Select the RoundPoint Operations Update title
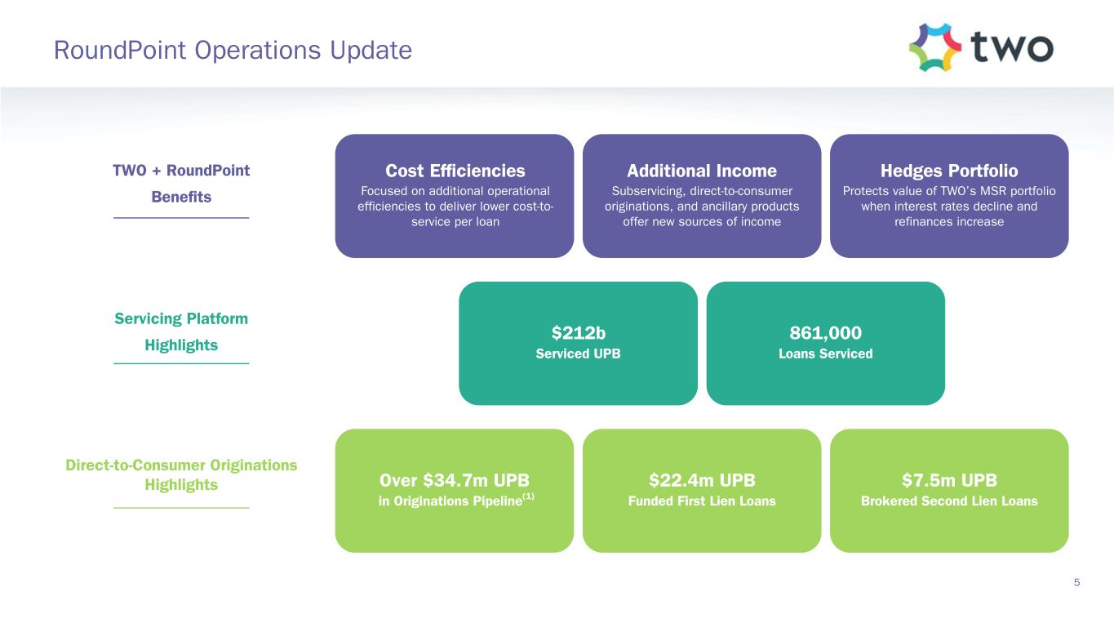 [233, 51]
